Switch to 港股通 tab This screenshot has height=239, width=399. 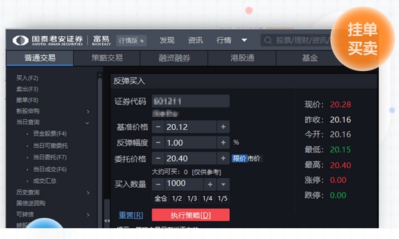point(242,58)
